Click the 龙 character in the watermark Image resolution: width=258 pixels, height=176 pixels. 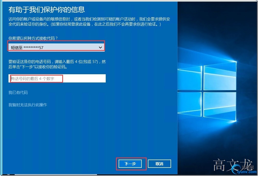tap(246, 164)
